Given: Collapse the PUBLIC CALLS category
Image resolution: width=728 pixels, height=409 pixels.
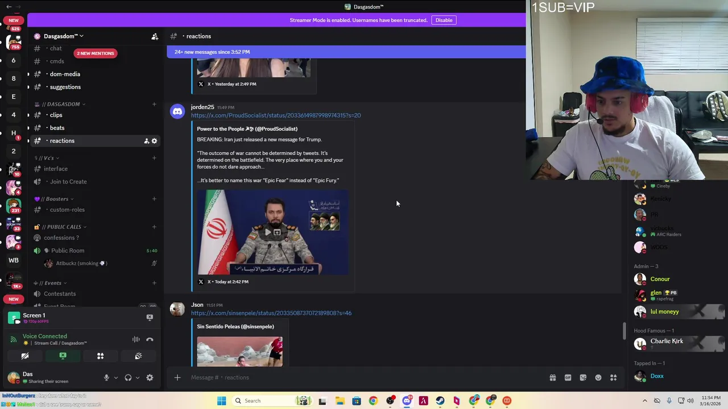Looking at the screenshot, I should click(60, 227).
